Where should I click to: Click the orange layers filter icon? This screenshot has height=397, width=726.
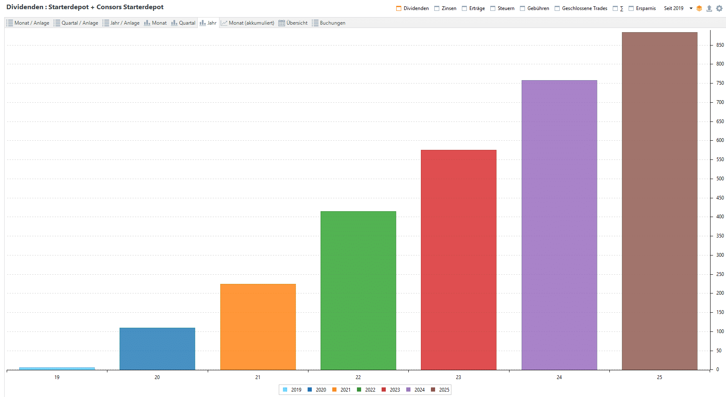tap(699, 8)
